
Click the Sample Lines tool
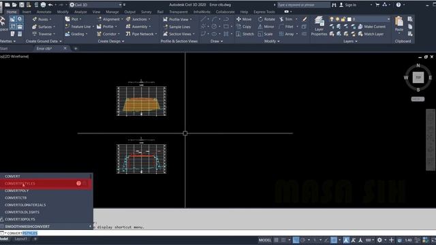[176, 27]
